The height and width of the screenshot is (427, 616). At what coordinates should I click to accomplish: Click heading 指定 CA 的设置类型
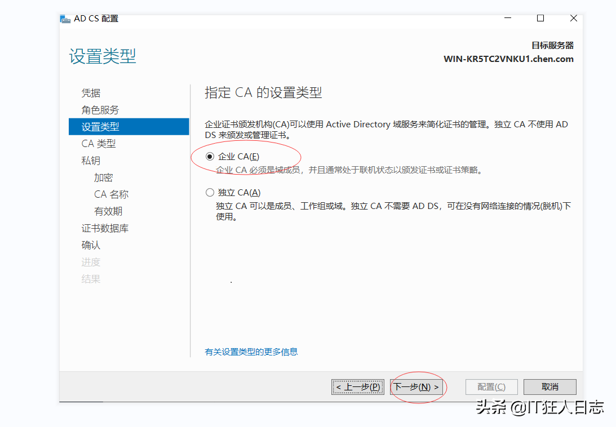263,93
